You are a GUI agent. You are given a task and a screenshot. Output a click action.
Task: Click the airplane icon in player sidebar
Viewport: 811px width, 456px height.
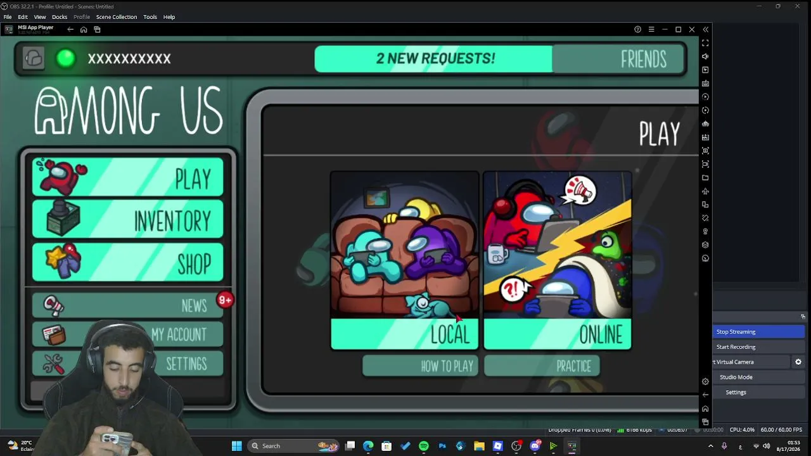(705, 191)
